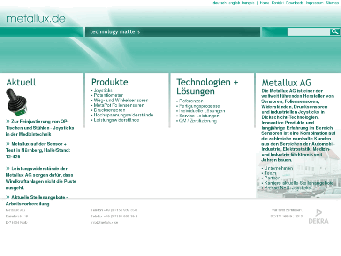Click the Telefon +49 (0)7151 939 35-0 text
Image resolution: width=341 pixels, height=256 pixels.
point(114,210)
